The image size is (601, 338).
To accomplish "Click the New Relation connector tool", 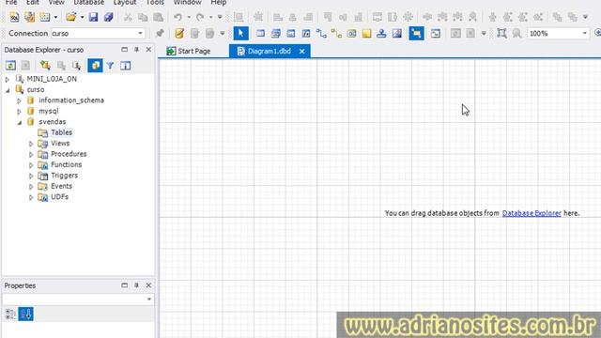I will tap(321, 34).
